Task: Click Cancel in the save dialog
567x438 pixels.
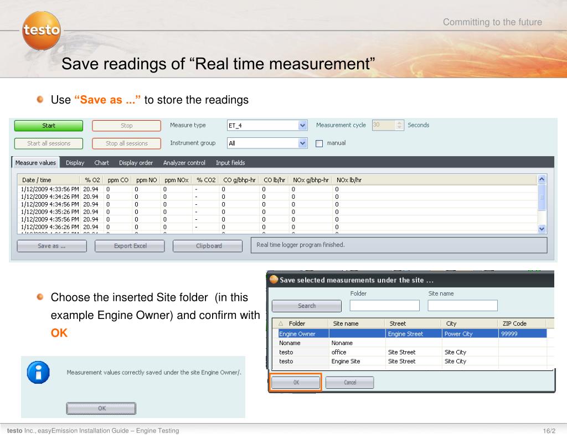Action: [x=350, y=382]
